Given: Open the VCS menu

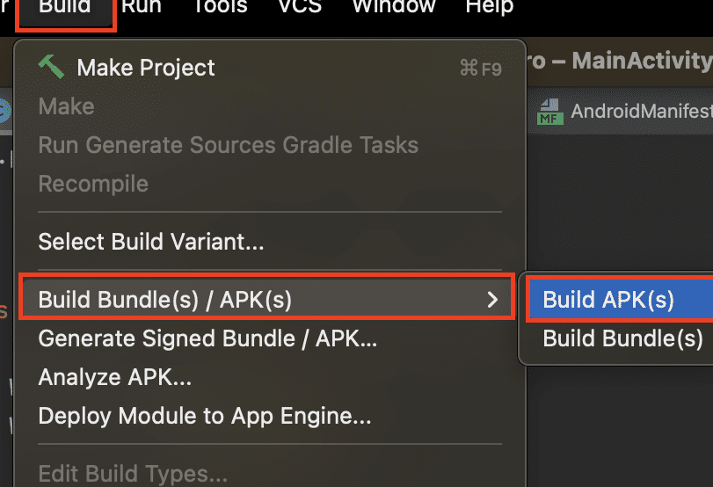Looking at the screenshot, I should (300, 7).
